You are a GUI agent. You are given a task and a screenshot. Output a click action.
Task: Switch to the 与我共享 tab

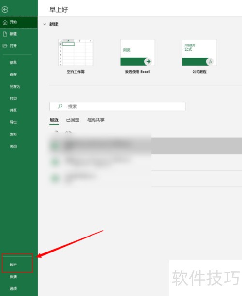click(95, 120)
